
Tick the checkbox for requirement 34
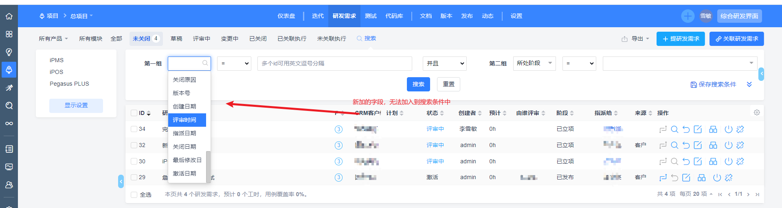[134, 129]
